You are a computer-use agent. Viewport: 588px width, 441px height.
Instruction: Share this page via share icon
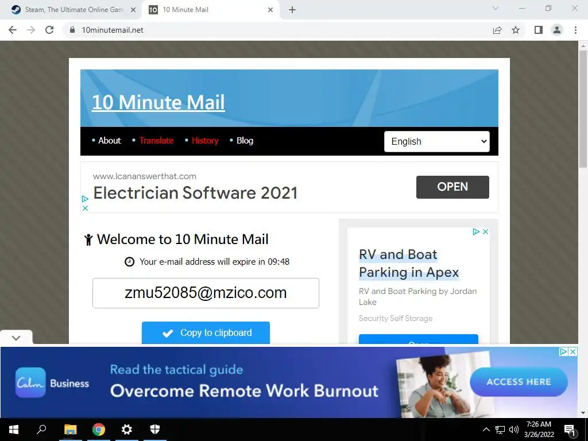497,30
